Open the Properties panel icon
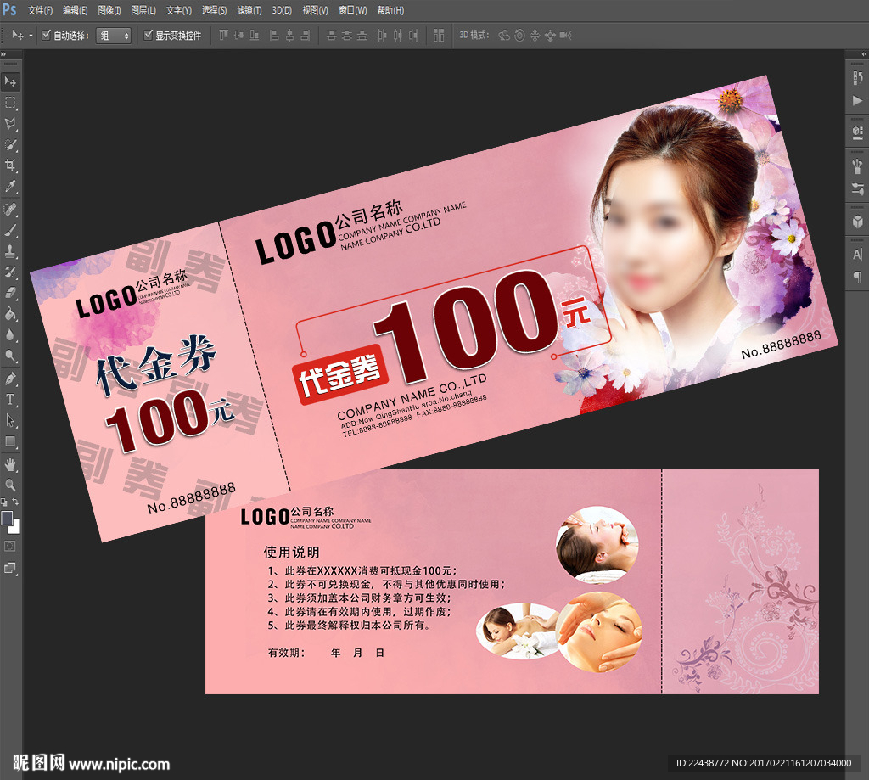Image resolution: width=869 pixels, height=780 pixels. 857,132
